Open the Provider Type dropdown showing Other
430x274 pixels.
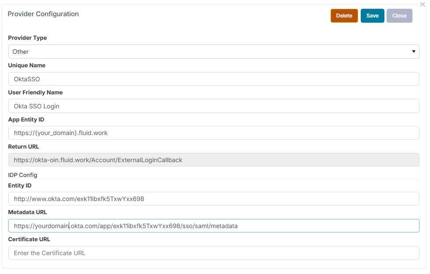213,52
